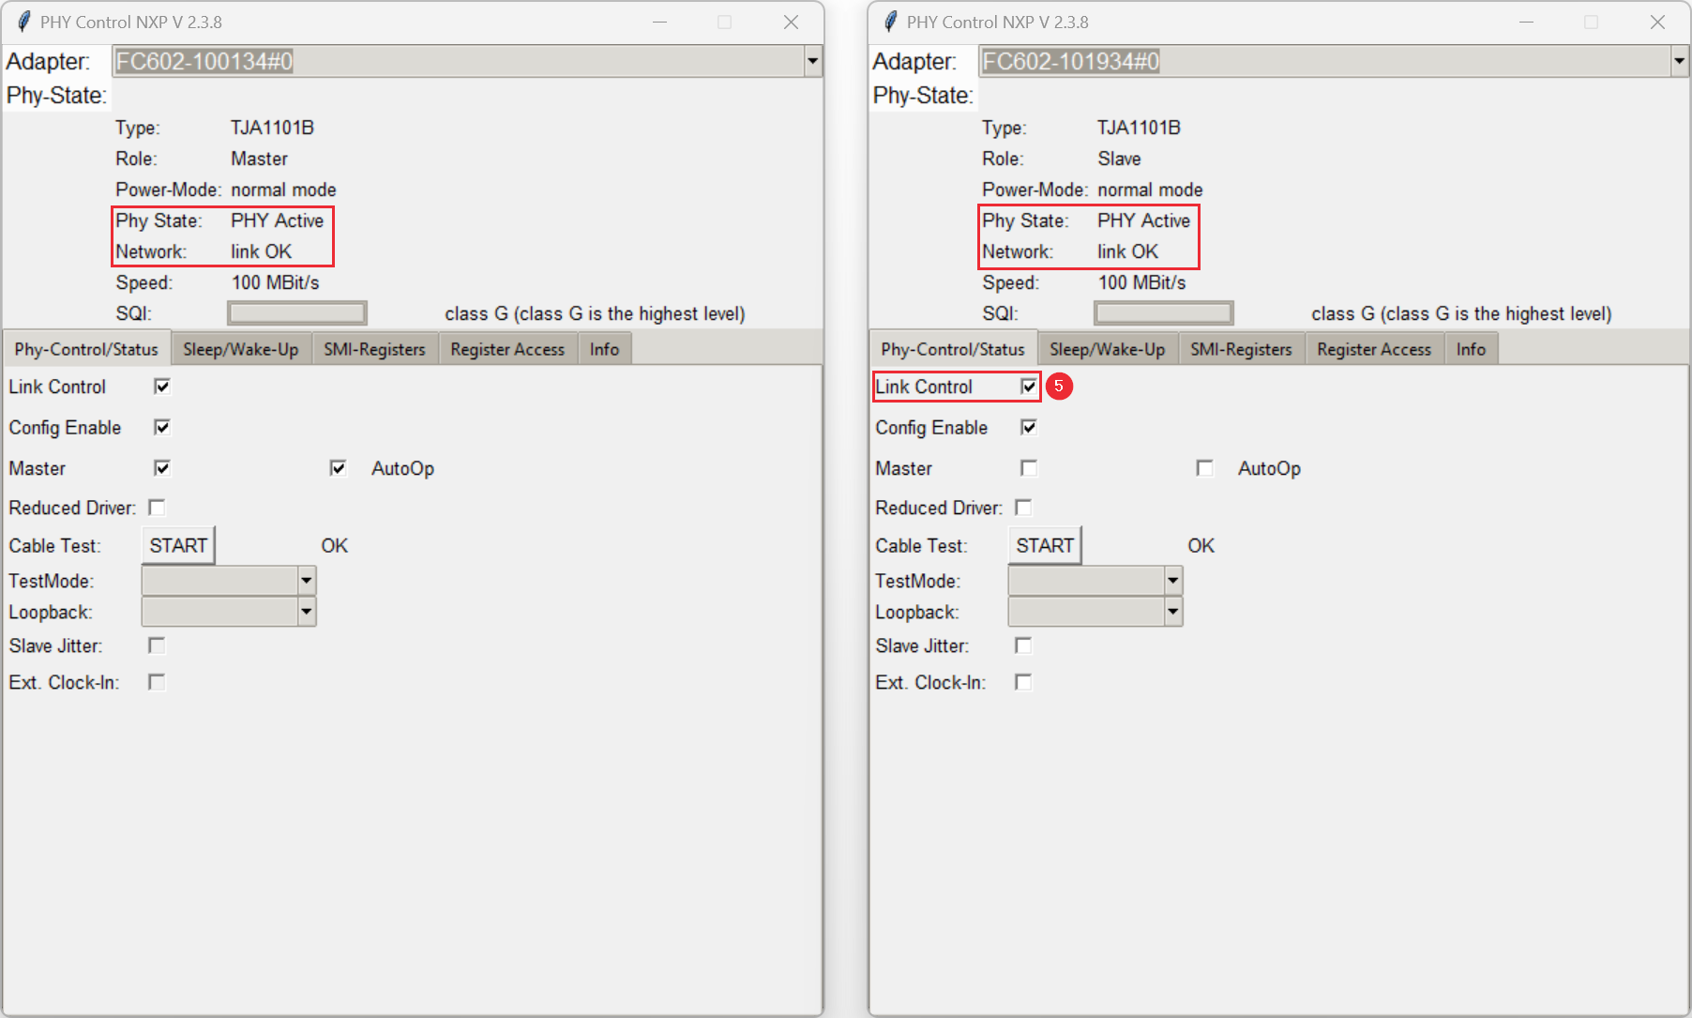Open the Sleep/Wake-Up tab in right window
The image size is (1692, 1018).
(x=1107, y=348)
